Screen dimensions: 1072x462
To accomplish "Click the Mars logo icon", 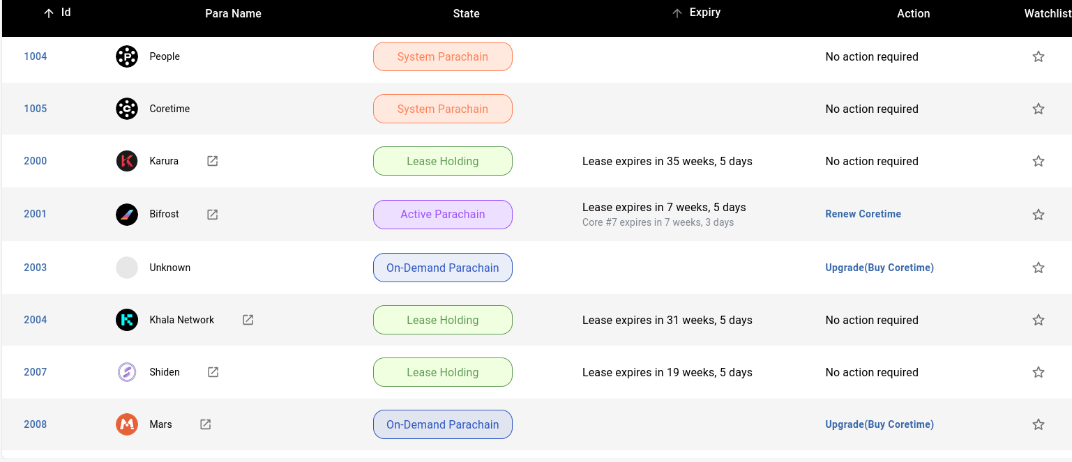I will (x=127, y=424).
